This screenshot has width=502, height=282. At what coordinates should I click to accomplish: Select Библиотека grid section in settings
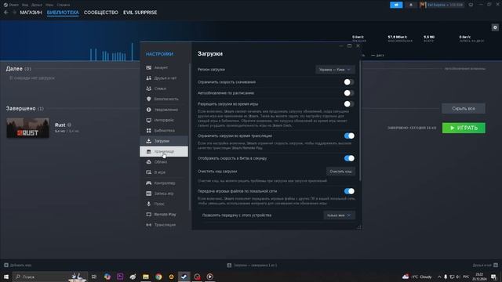tap(164, 131)
